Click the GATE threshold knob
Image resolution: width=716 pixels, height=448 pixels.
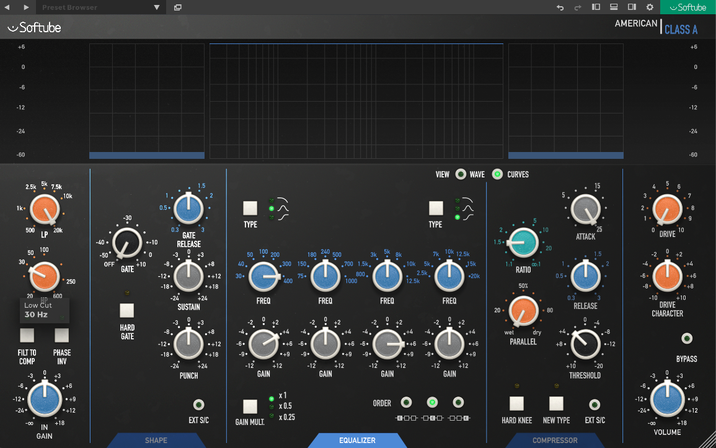point(128,242)
